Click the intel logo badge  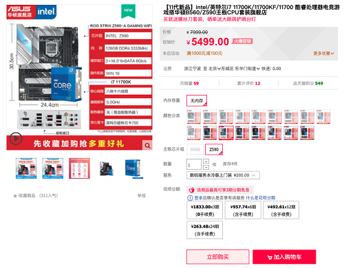point(46,12)
